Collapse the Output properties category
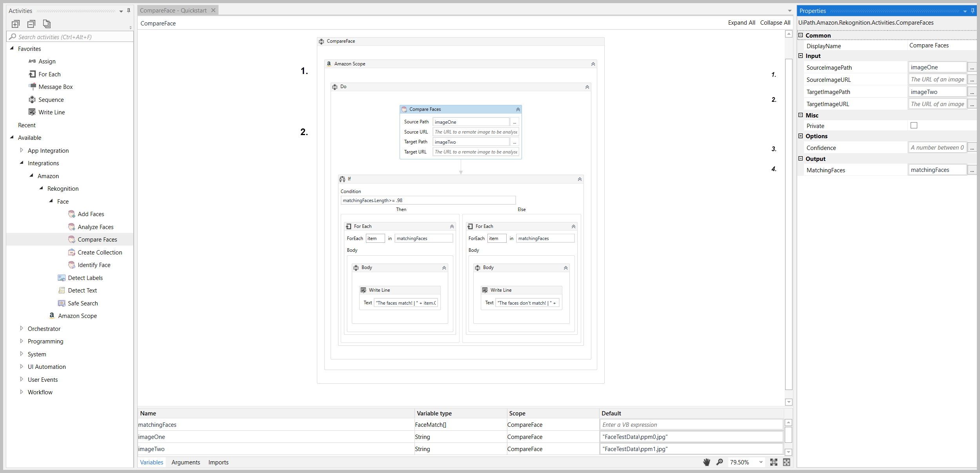Viewport: 980px width, 473px height. click(x=801, y=159)
